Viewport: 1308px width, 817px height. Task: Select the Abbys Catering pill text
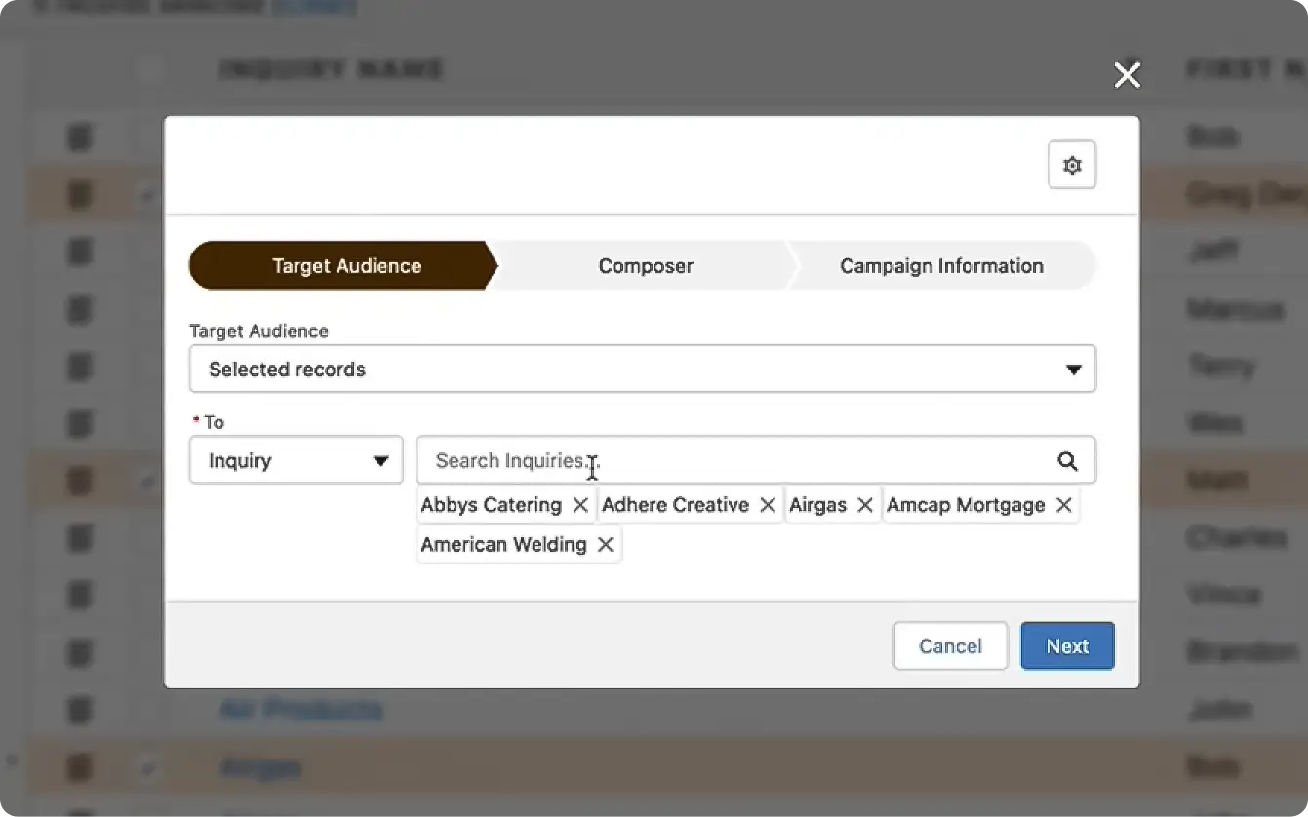coord(492,505)
